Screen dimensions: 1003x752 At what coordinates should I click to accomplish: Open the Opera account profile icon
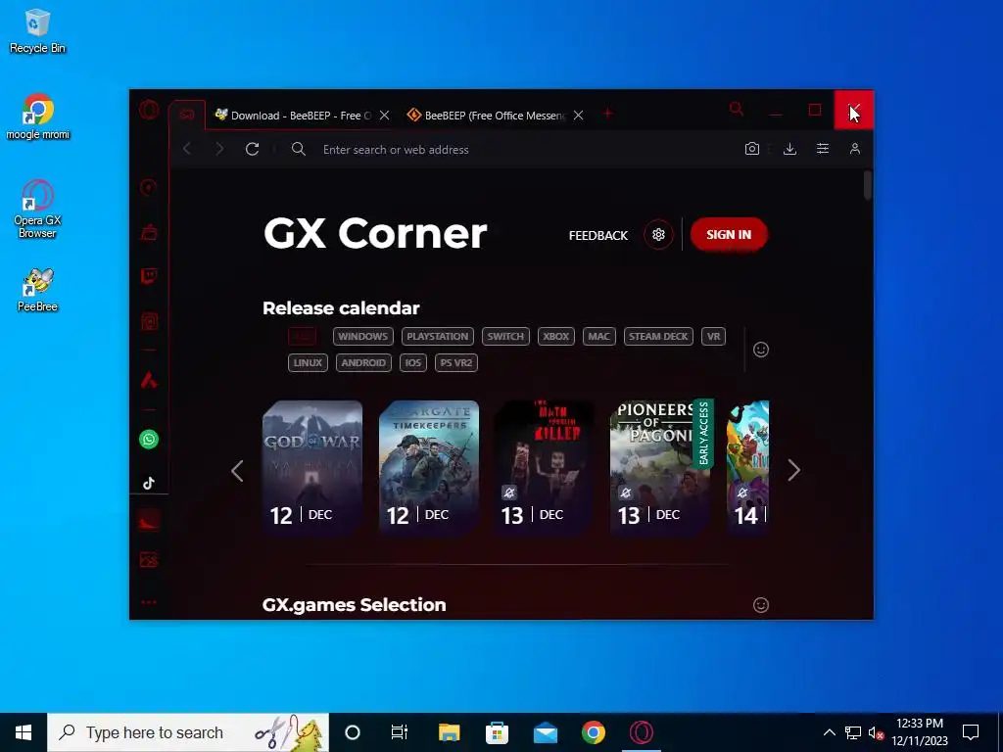tap(854, 149)
